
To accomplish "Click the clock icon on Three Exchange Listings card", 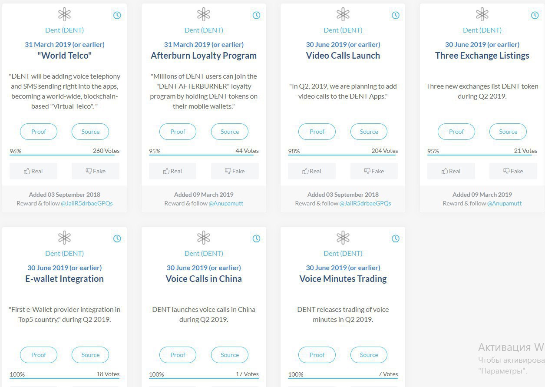I will [x=535, y=15].
